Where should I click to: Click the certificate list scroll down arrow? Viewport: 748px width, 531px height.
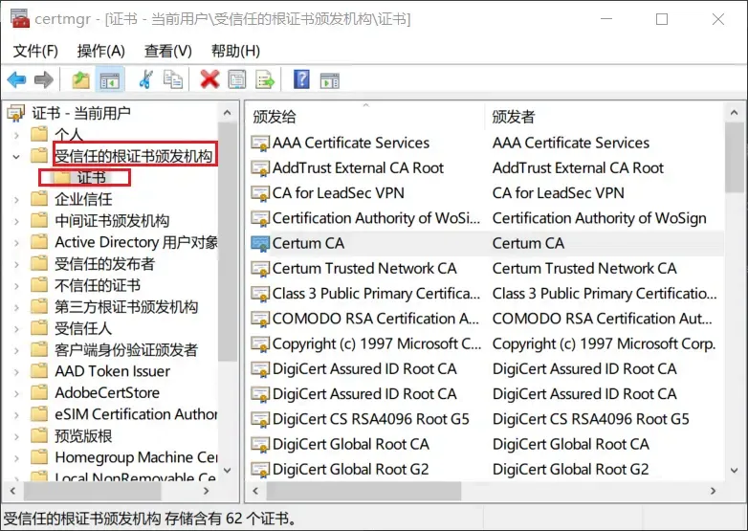(734, 470)
